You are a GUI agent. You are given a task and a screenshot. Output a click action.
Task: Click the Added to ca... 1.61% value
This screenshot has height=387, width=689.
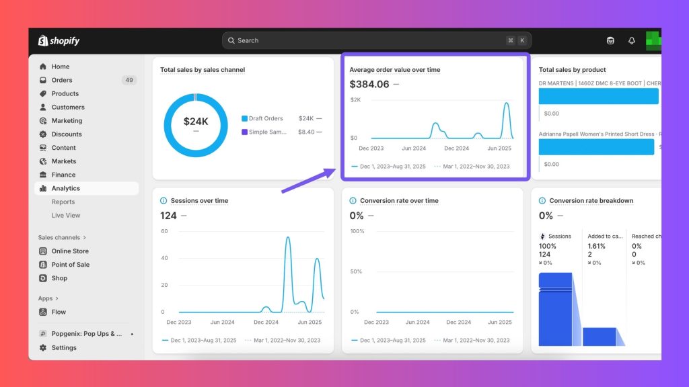[x=596, y=246]
